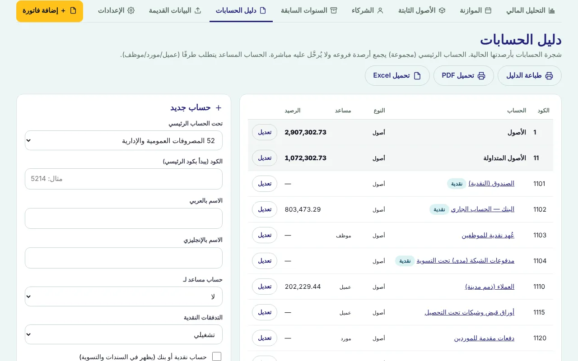578x361 pixels.
Task: Enable the حساب نقدية أو بنك checkbox
Action: (x=217, y=356)
